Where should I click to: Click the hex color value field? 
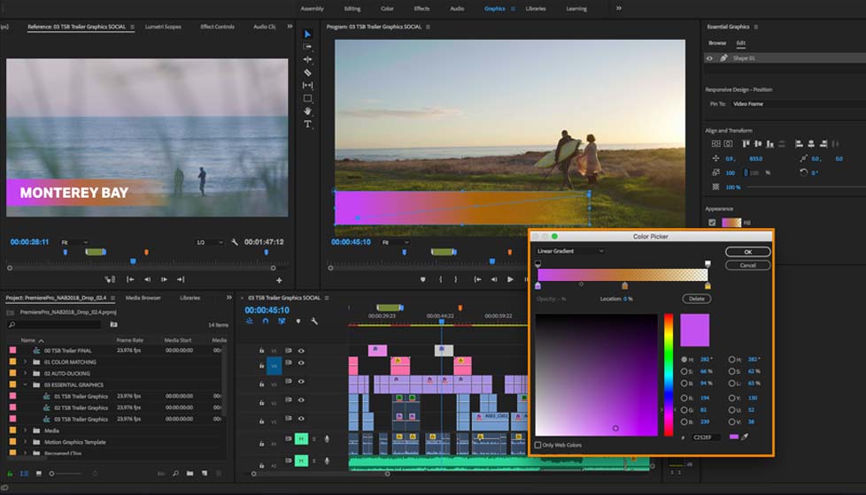pyautogui.click(x=706, y=438)
